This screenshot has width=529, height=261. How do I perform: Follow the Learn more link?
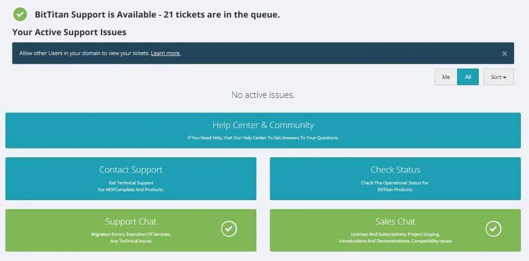[166, 53]
